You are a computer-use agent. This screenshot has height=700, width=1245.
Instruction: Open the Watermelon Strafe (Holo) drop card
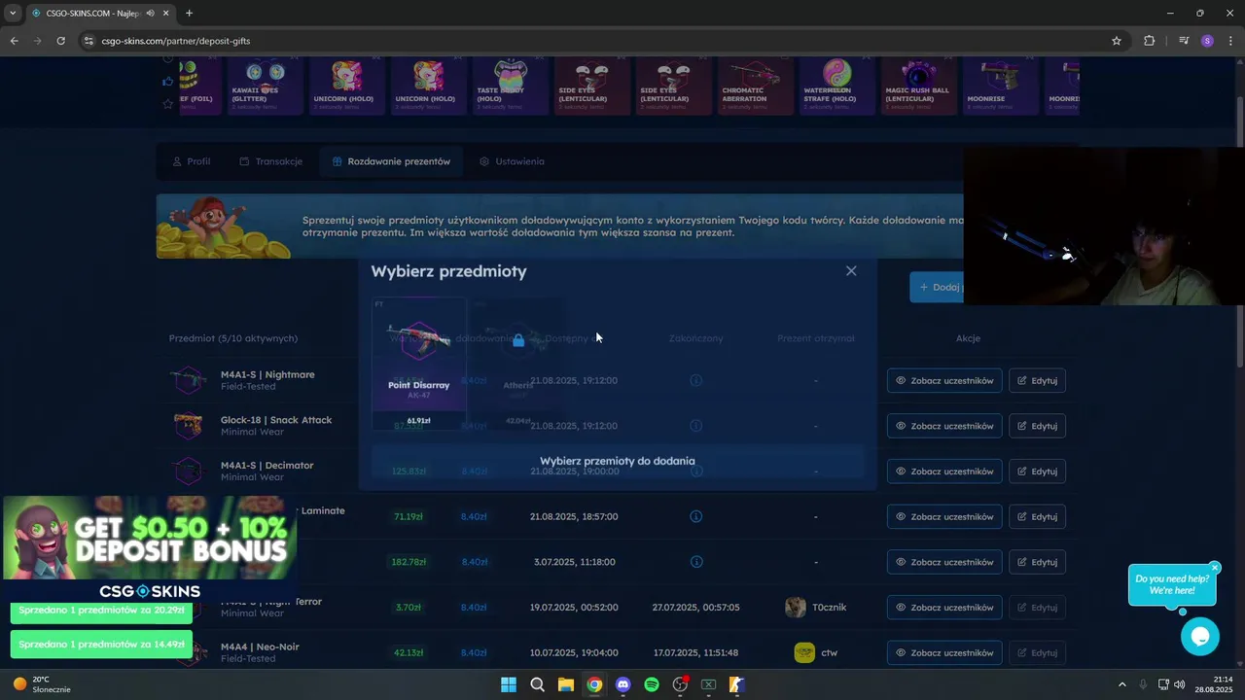836,86
